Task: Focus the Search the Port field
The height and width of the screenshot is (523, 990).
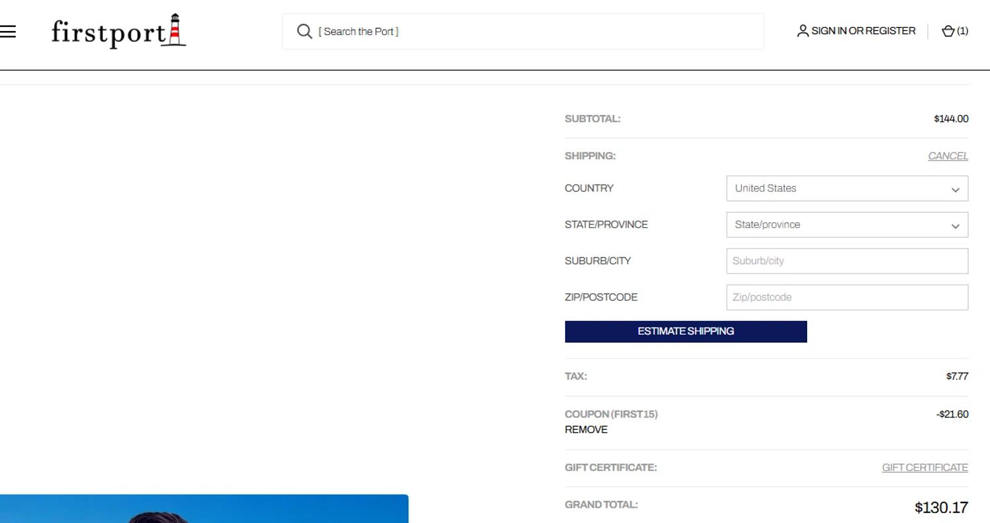Action: pyautogui.click(x=523, y=31)
